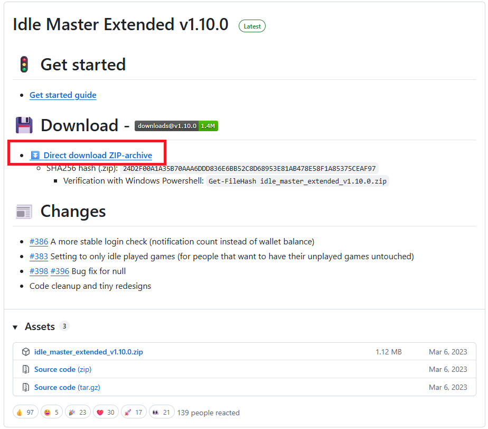Click the floppy disk Download icon

(x=24, y=125)
